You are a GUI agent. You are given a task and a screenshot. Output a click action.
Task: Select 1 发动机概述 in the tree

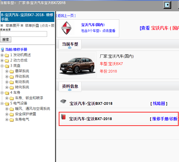[x=20, y=55]
